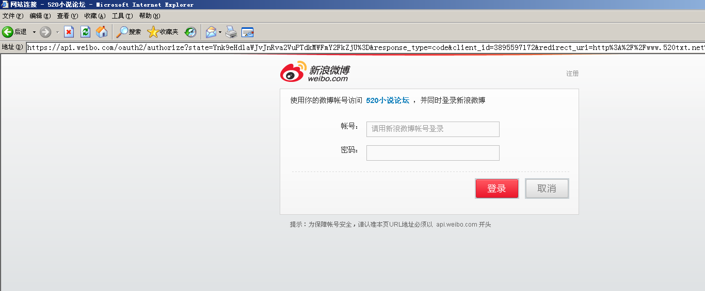
Task: Click the History clock toolbar icon
Action: coord(190,32)
